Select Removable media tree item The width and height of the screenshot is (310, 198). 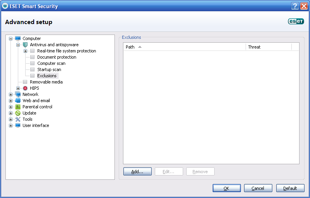pyautogui.click(x=46, y=82)
